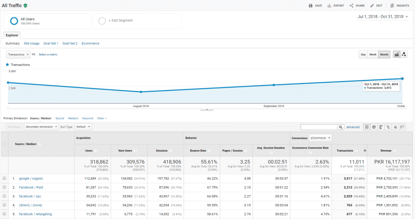
Task: Open the Transactions metric dropdown
Action: coord(18,54)
